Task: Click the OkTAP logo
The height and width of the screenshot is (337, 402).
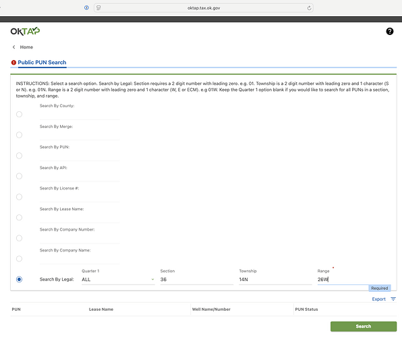Action: tap(25, 31)
